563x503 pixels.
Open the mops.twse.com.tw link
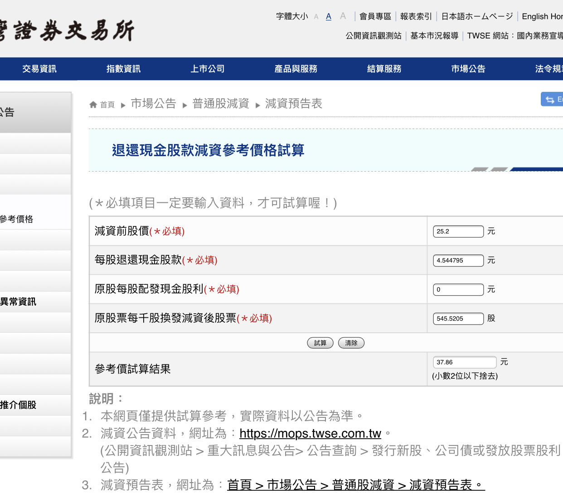[310, 434]
